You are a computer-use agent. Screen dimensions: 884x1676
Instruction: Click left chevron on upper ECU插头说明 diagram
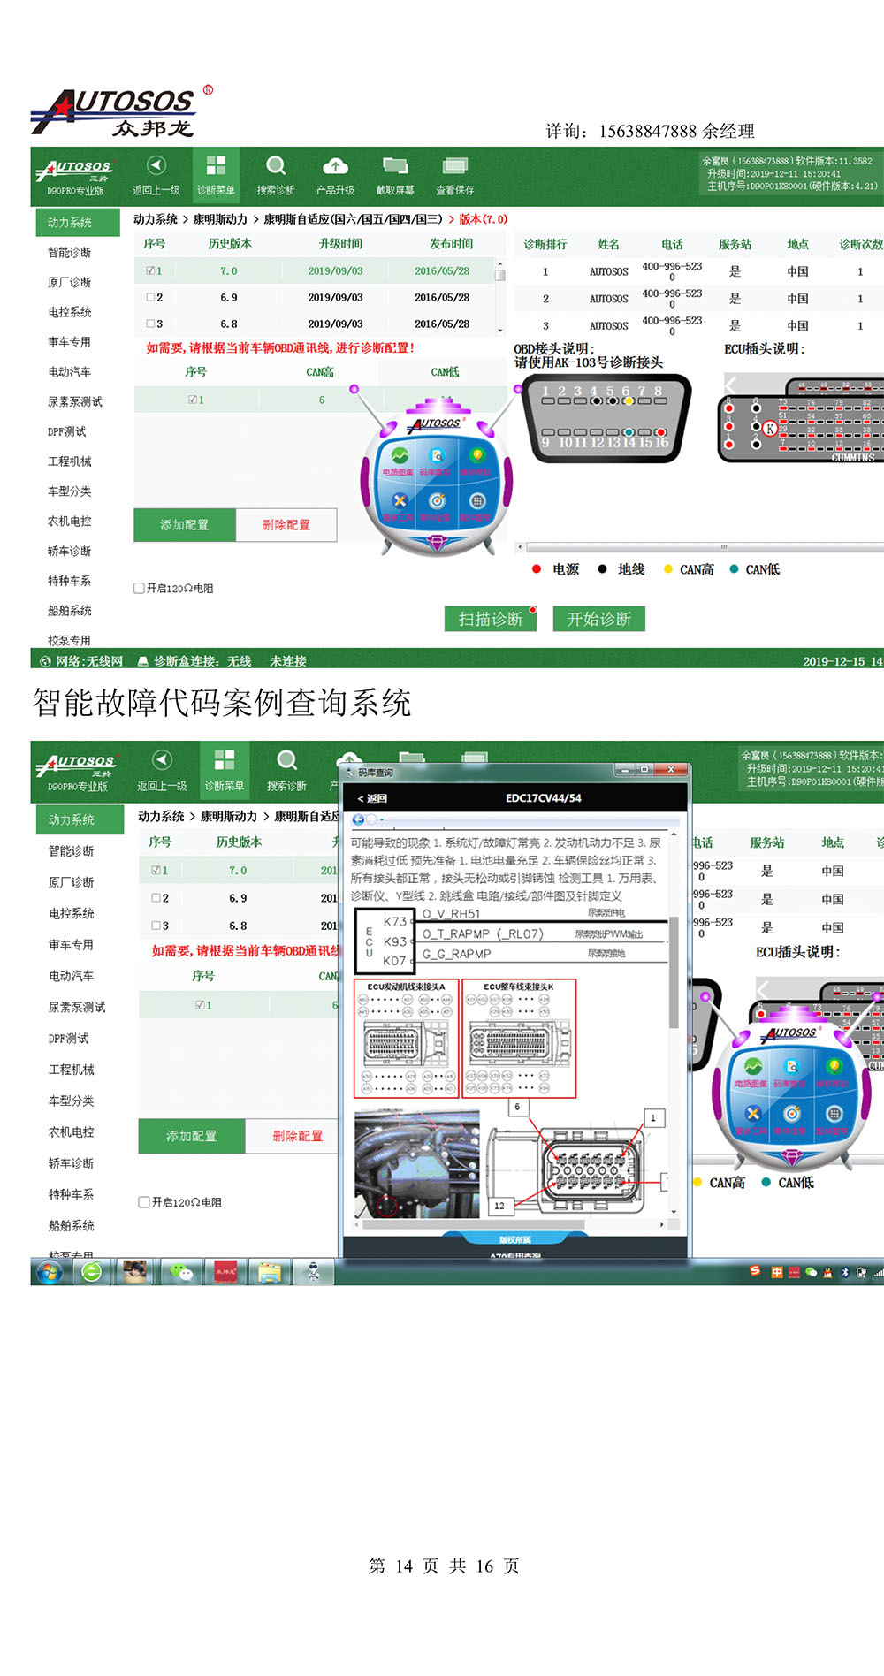click(731, 385)
